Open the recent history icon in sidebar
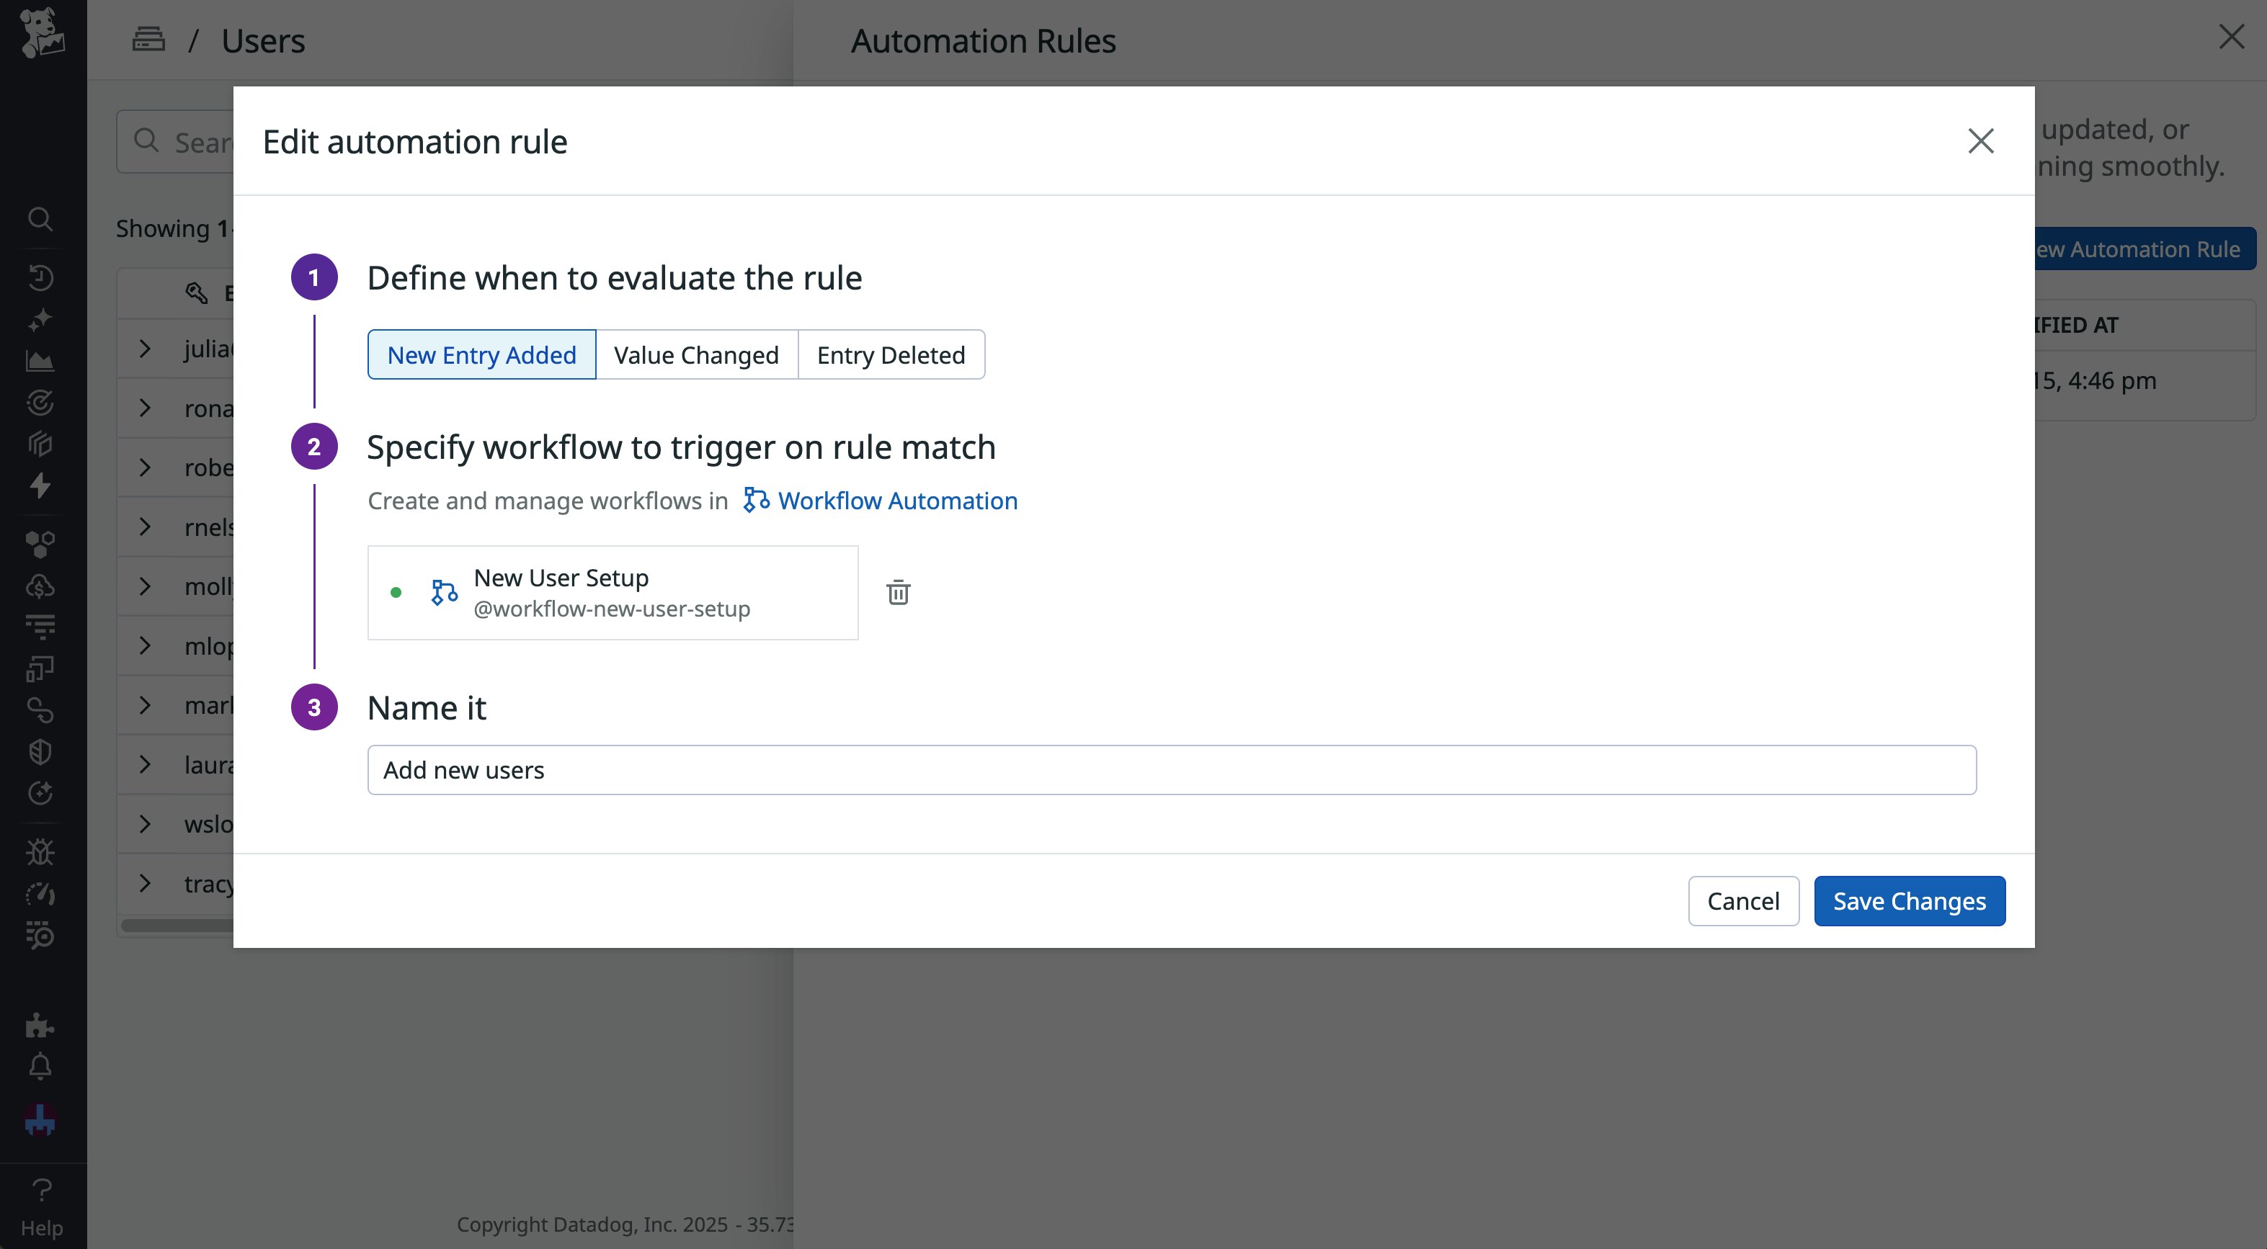The height and width of the screenshot is (1249, 2267). [x=40, y=277]
